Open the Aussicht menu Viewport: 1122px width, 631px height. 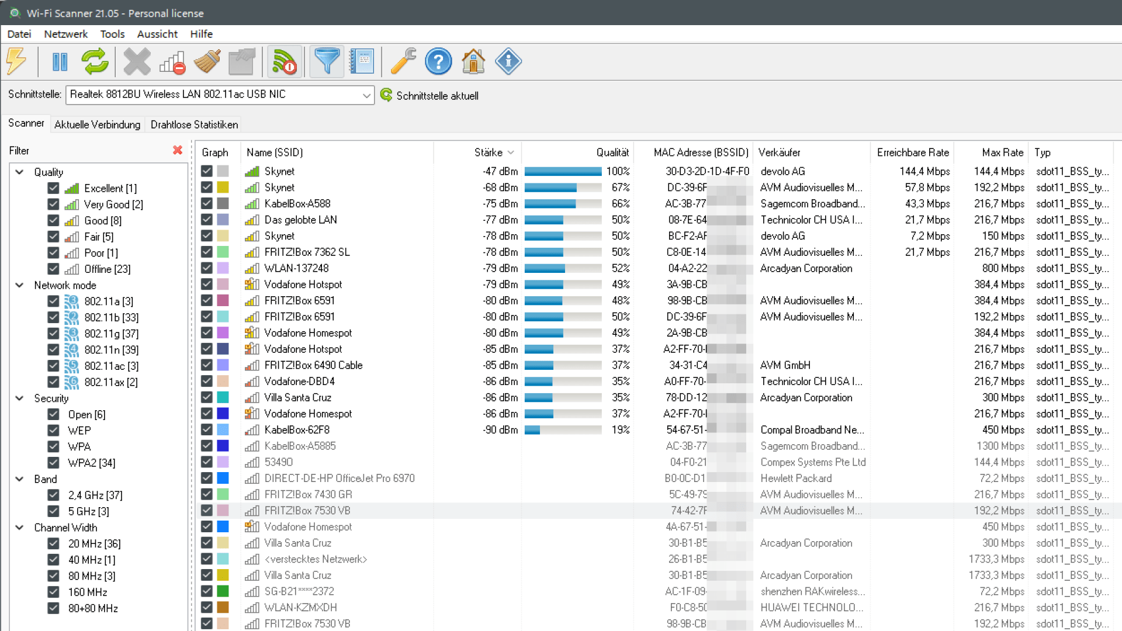[157, 34]
